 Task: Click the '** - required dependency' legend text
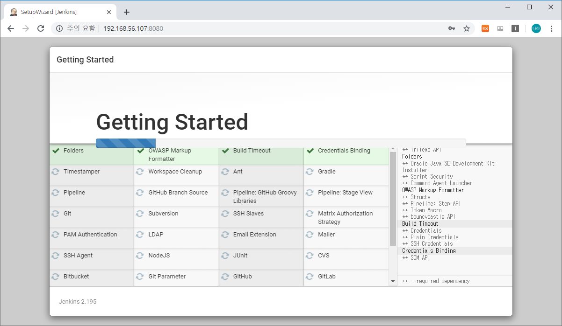[436, 281]
